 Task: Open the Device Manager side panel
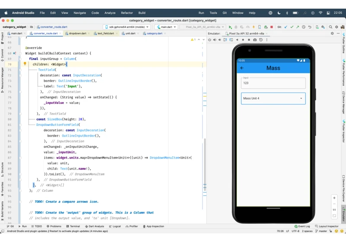pyautogui.click(x=343, y=102)
